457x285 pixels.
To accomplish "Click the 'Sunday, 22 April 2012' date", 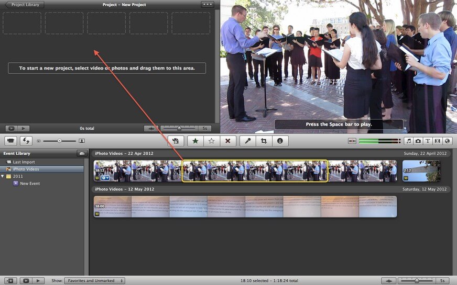I will coord(425,153).
